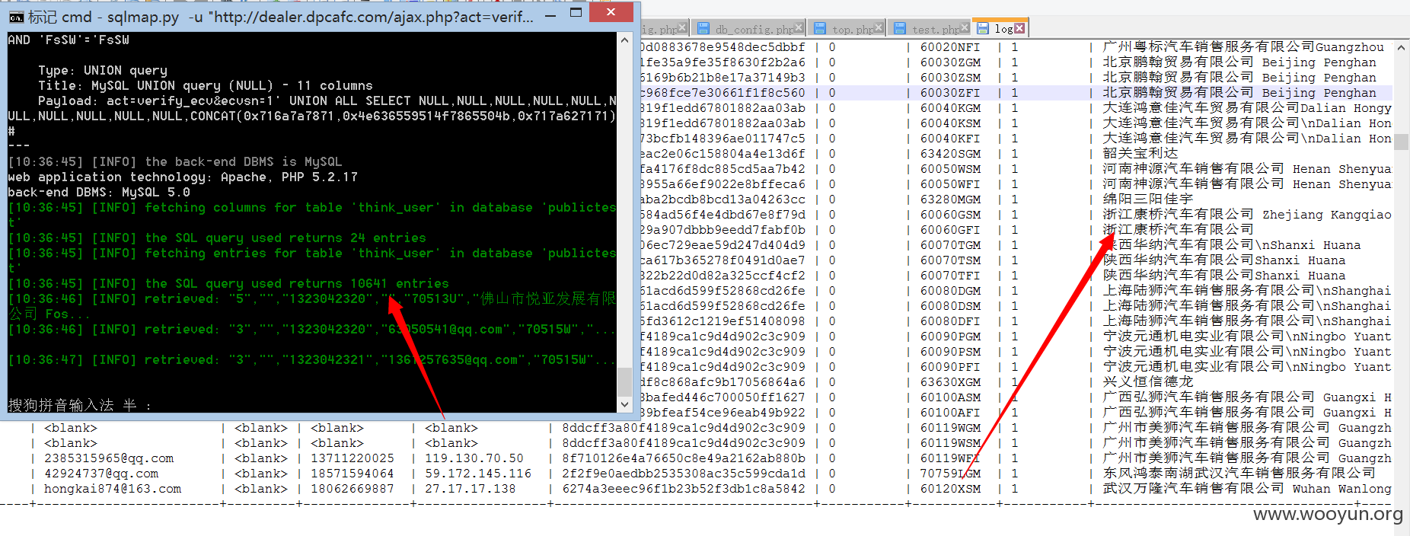Click email '2385315965@qq.com'
This screenshot has height=536, width=1410.
(x=109, y=458)
